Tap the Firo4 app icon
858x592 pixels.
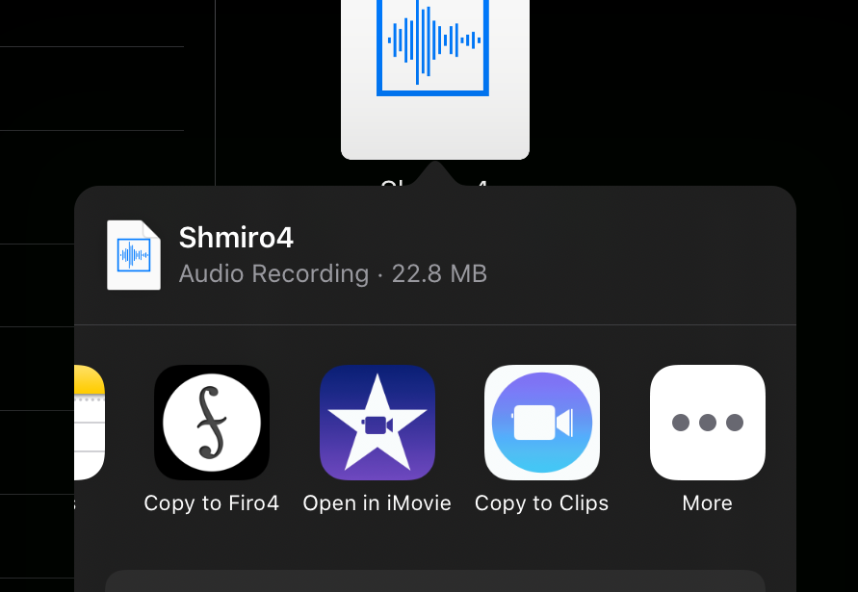pyautogui.click(x=212, y=423)
